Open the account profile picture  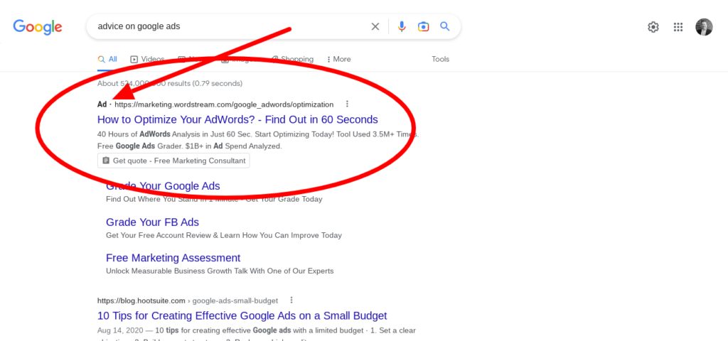[x=704, y=27]
